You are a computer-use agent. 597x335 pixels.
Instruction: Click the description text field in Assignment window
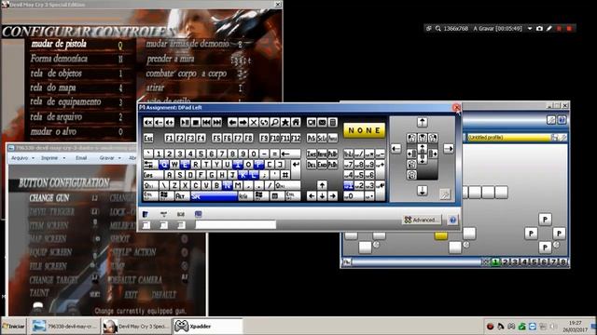coord(236,225)
